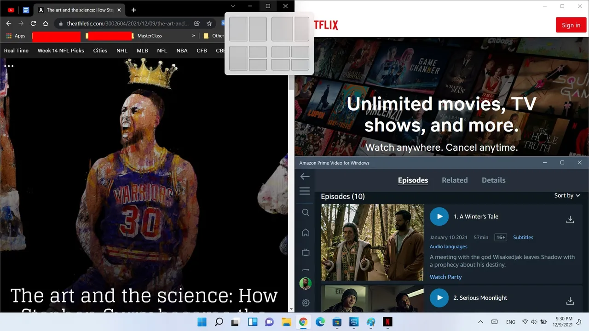The image size is (589, 331).
Task: Open the NHL section
Action: (x=122, y=51)
